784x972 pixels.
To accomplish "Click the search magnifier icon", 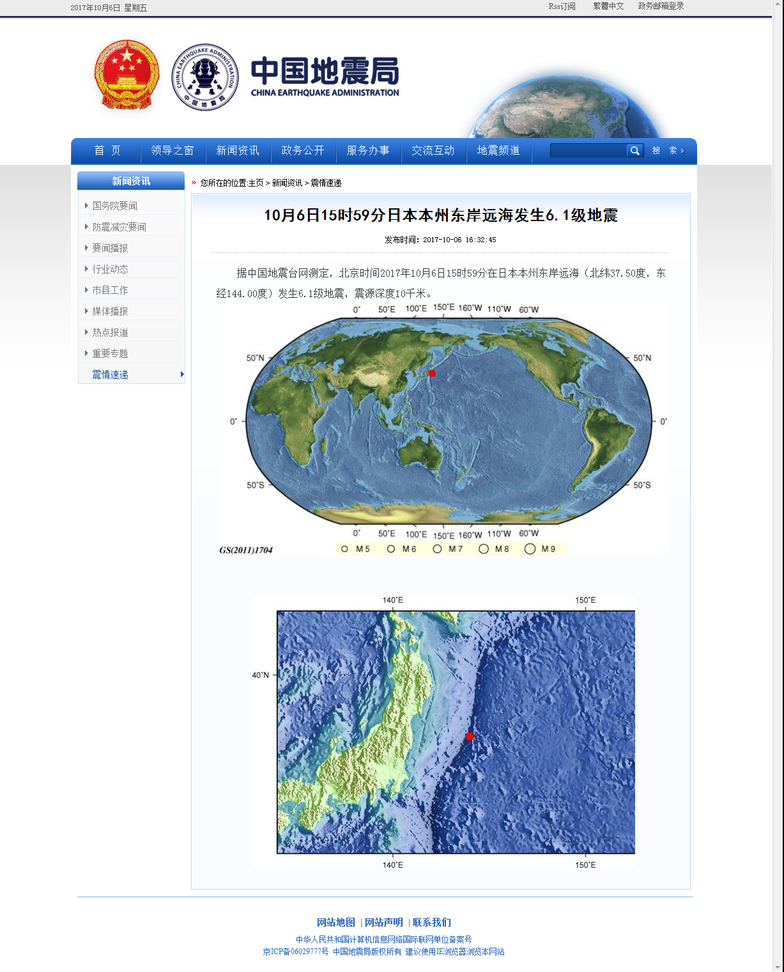I will click(634, 151).
